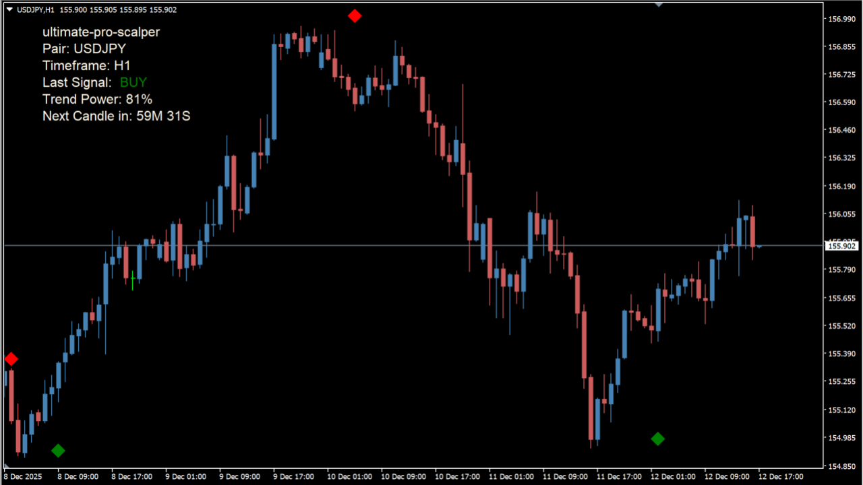Image resolution: width=863 pixels, height=485 pixels.
Task: Click the 12 Dec 17:00 time axis label
Action: pos(780,476)
